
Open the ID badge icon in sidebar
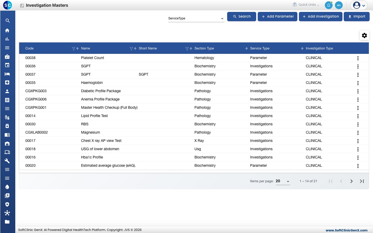point(7,56)
